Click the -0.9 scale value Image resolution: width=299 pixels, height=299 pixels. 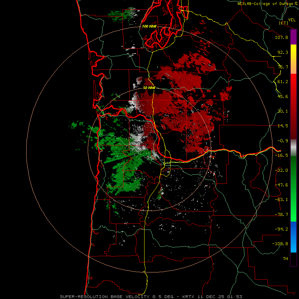[283, 141]
